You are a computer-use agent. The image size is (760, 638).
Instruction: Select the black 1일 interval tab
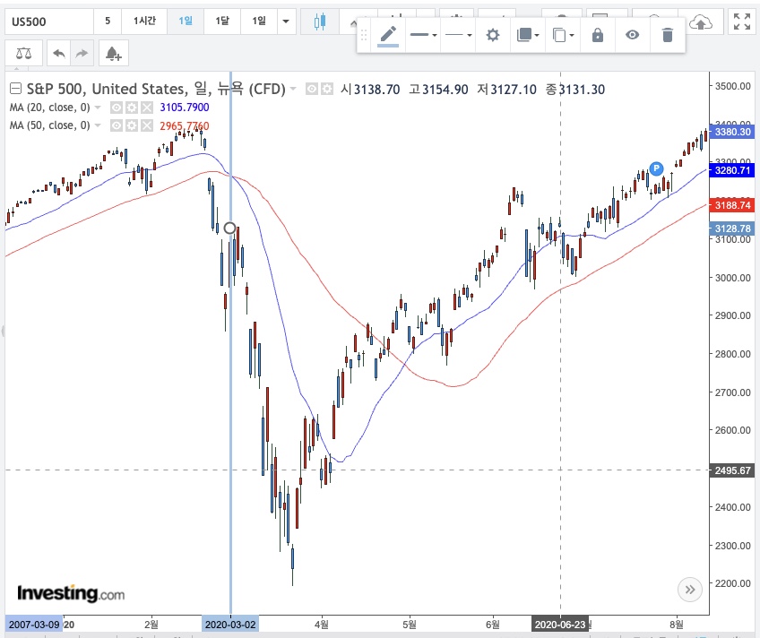pos(259,21)
